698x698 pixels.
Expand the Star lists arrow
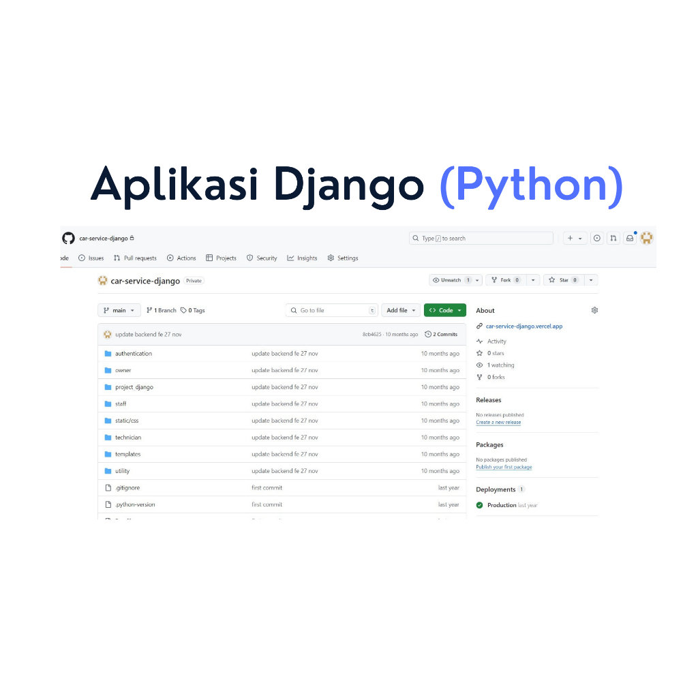591,280
